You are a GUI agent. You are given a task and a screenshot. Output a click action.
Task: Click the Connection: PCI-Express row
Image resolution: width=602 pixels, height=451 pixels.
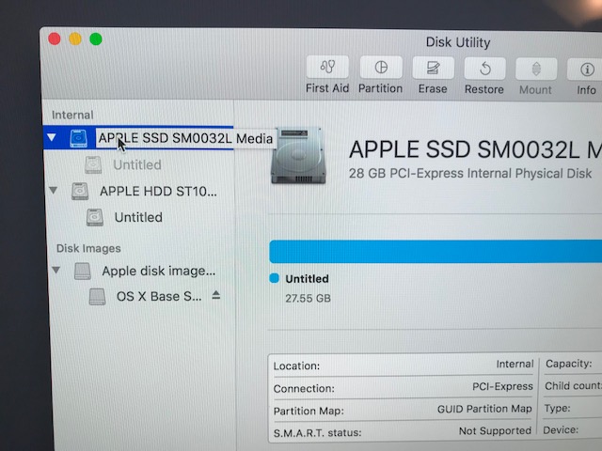(x=404, y=387)
